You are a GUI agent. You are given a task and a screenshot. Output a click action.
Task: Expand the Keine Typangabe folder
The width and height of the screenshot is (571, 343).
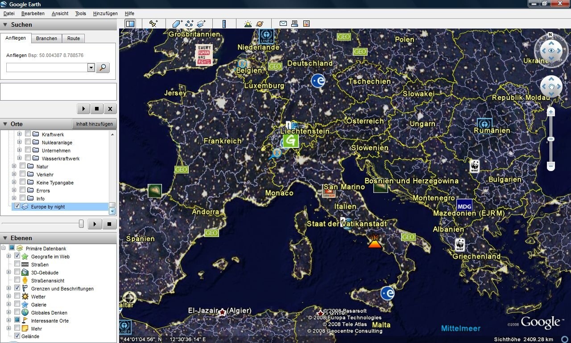pyautogui.click(x=14, y=182)
